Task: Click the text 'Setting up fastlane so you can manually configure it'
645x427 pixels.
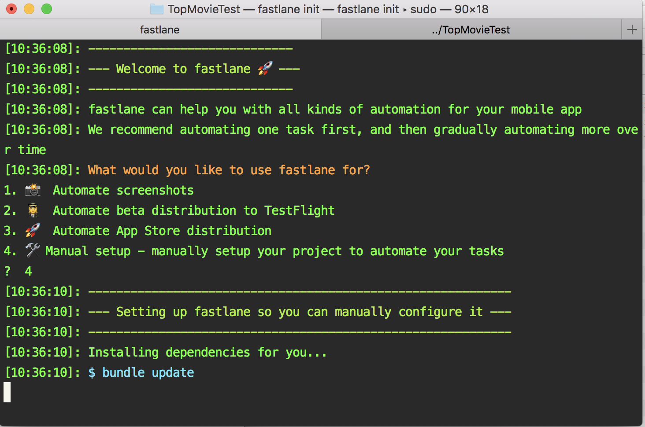Action: (x=300, y=312)
